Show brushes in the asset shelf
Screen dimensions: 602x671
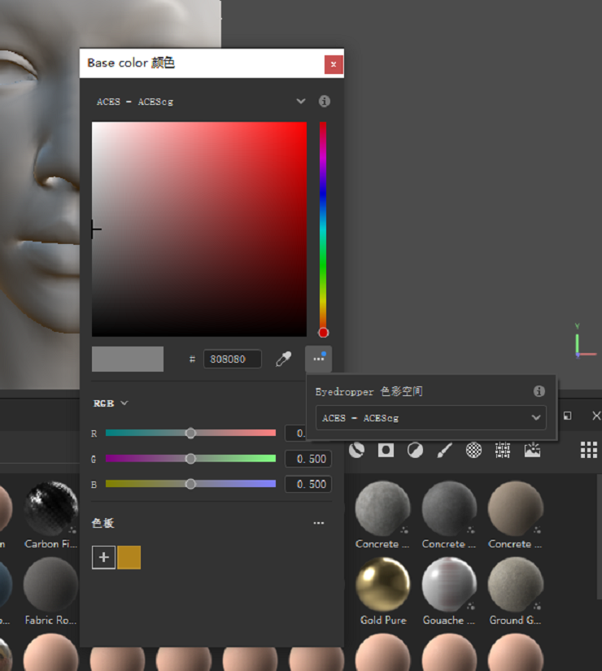point(444,450)
